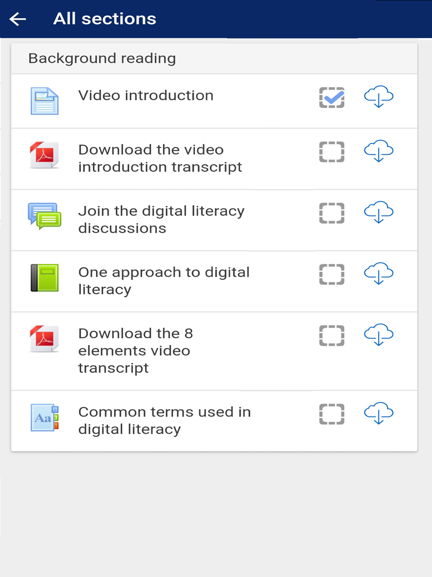Image resolution: width=432 pixels, height=577 pixels.
Task: Open the green book icon
Action: [44, 278]
